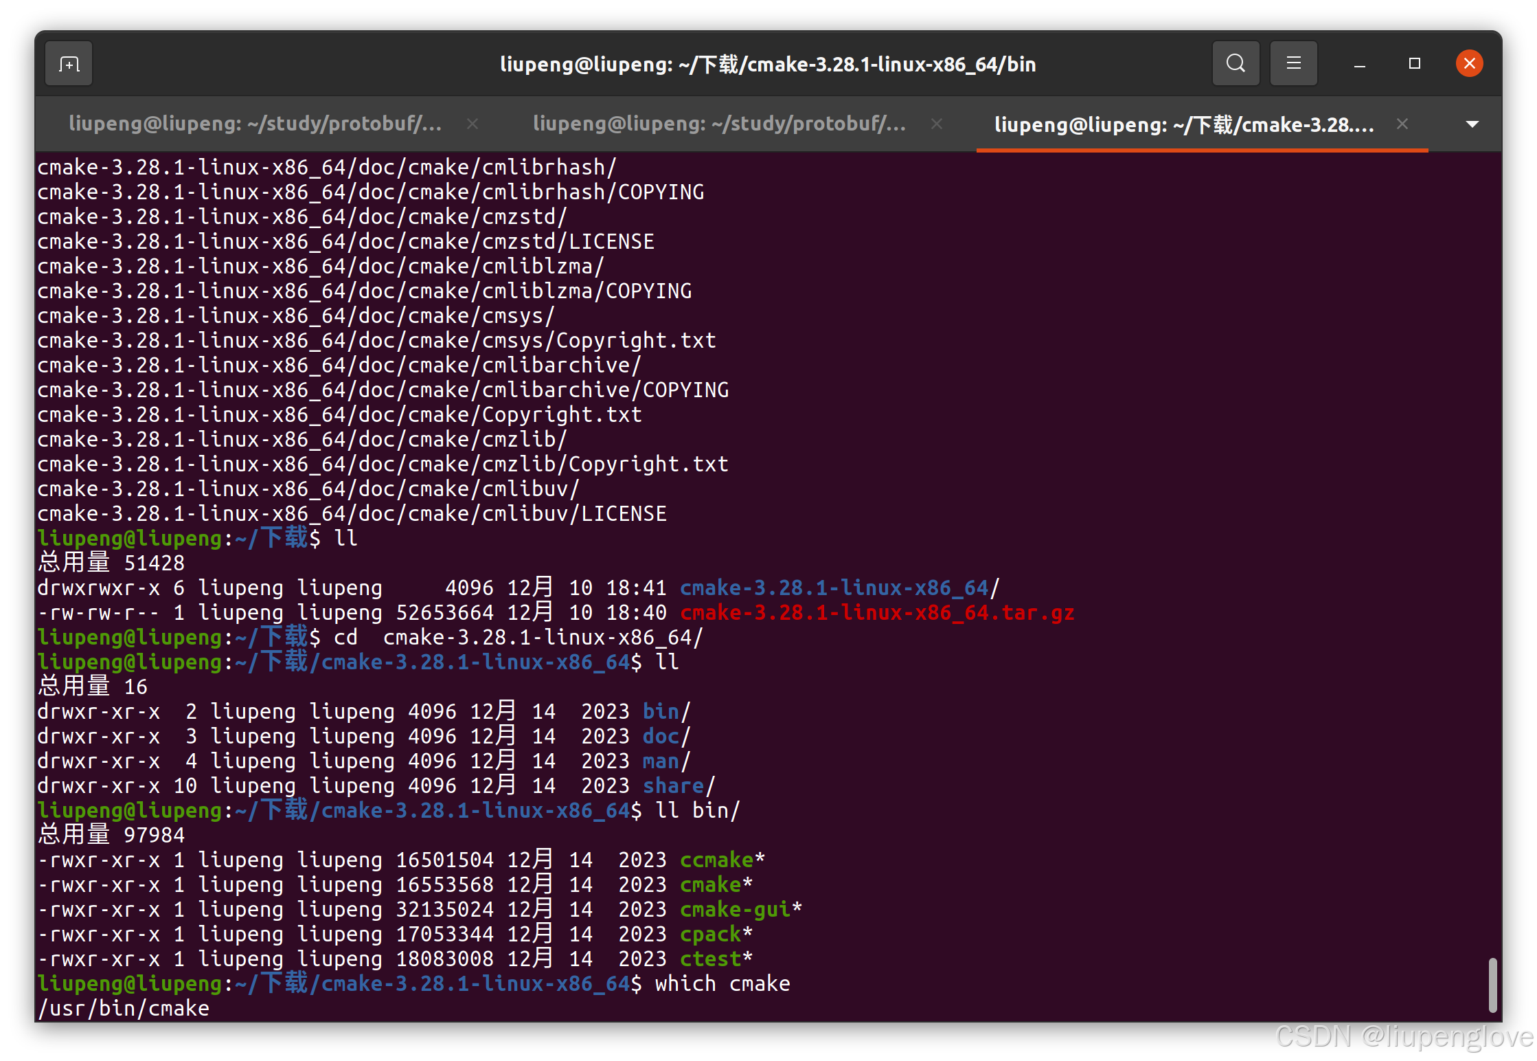The image size is (1537, 1061).
Task: Maximize the terminal window
Action: (x=1414, y=64)
